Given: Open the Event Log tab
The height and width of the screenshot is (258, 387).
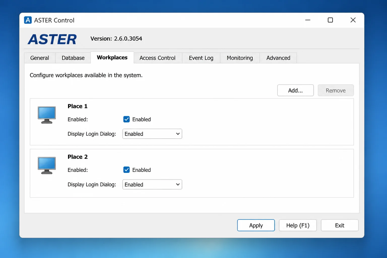Looking at the screenshot, I should pyautogui.click(x=201, y=58).
